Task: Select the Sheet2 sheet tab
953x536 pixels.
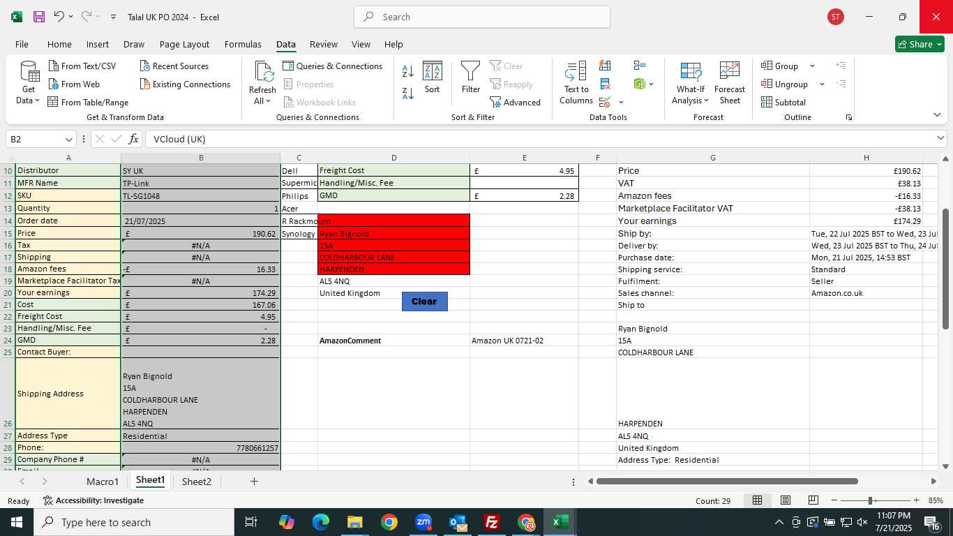Action: point(197,482)
